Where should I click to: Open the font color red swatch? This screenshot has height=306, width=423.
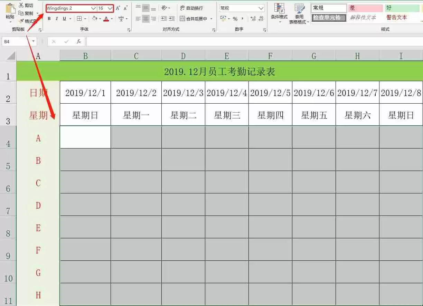[x=106, y=19]
